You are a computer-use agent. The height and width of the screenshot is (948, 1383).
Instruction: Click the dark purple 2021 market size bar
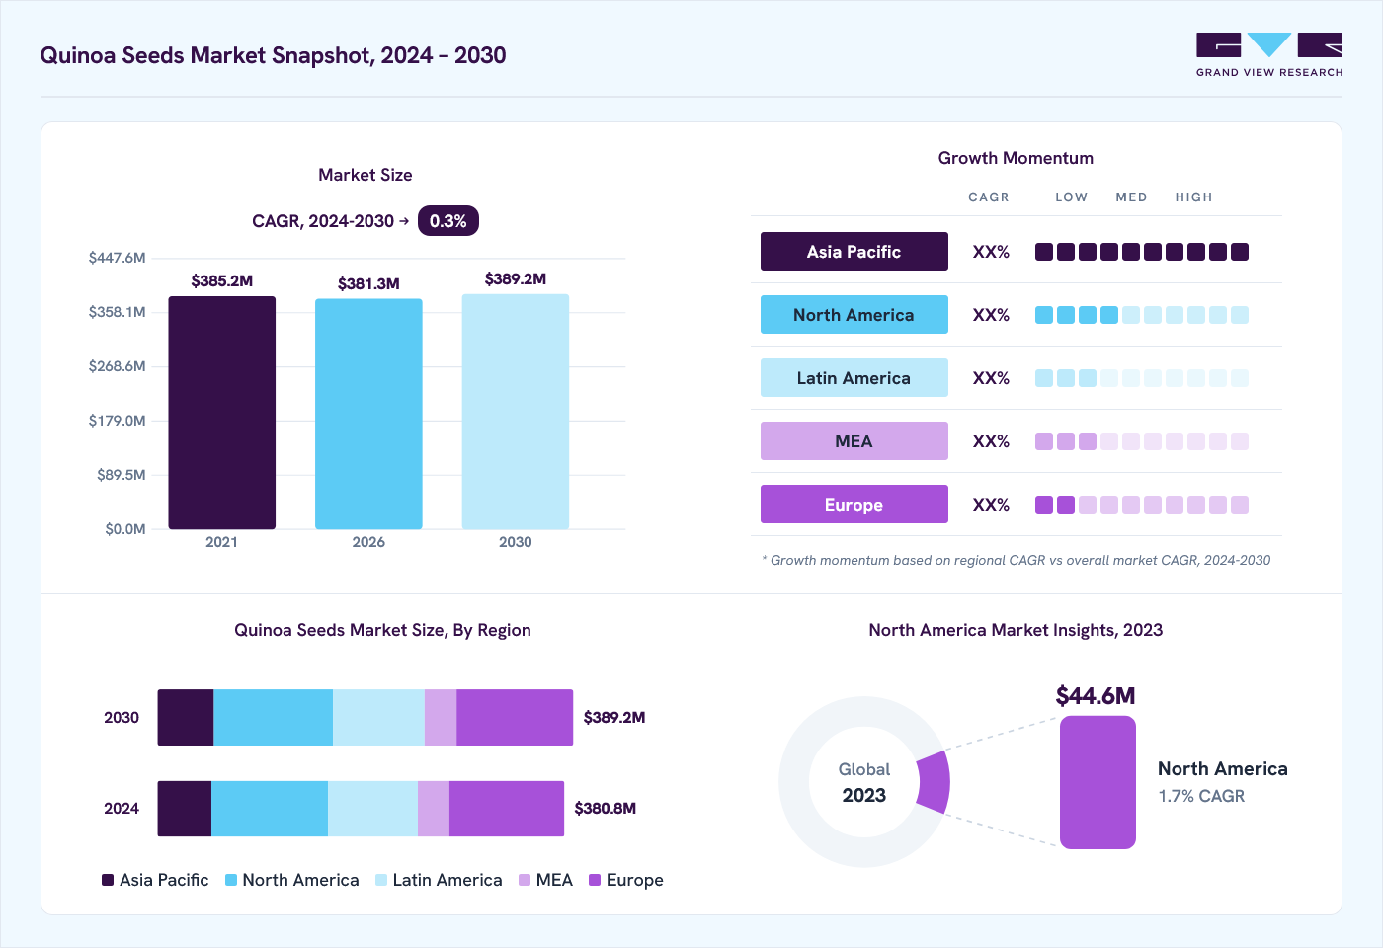click(222, 413)
